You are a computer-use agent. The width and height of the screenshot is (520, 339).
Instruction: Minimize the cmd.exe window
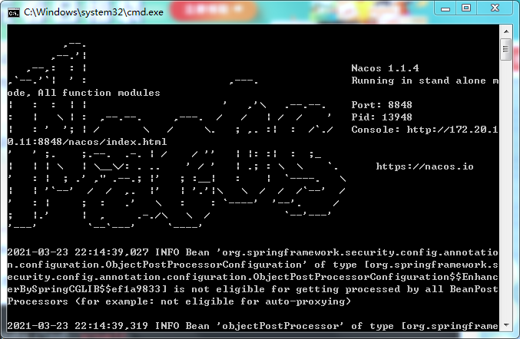[445, 8]
